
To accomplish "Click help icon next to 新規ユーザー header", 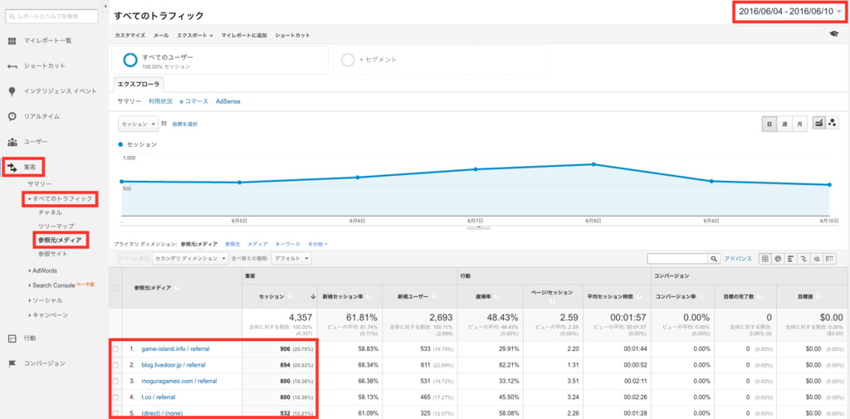I will pos(433,296).
